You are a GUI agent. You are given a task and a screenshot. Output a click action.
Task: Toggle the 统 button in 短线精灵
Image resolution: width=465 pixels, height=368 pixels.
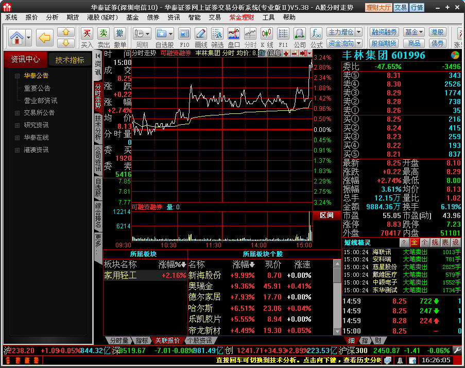pyautogui.click(x=435, y=242)
